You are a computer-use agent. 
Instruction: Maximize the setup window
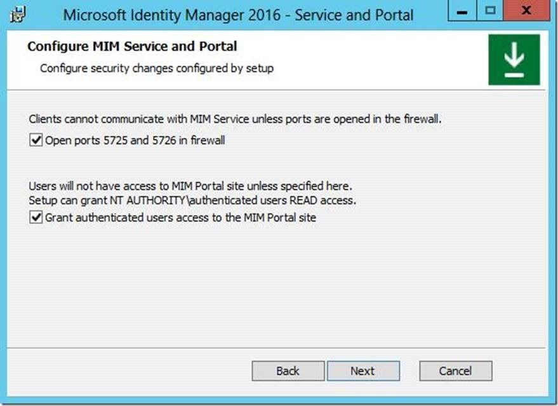click(x=490, y=11)
